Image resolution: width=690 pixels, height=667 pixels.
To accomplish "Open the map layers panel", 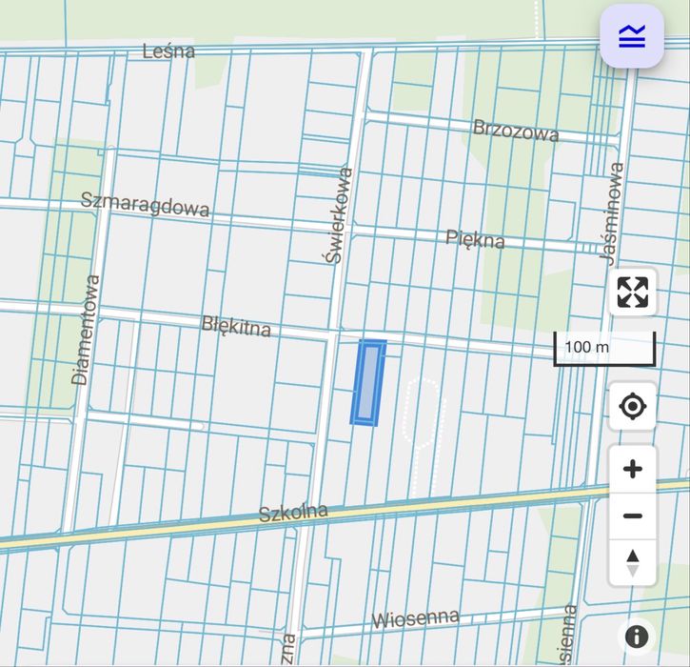I will pos(632,36).
